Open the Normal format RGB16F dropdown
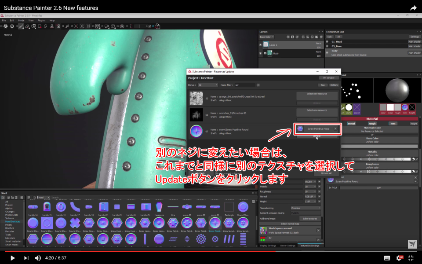 [311, 196]
